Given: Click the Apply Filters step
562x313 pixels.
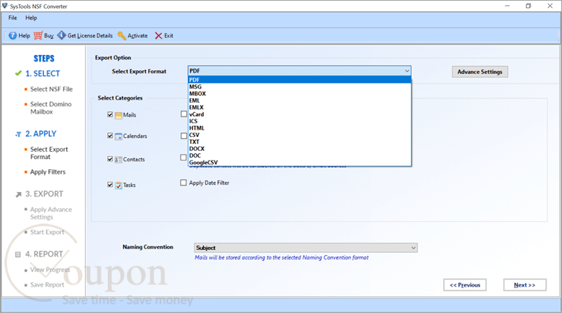Looking at the screenshot, I should (x=48, y=172).
